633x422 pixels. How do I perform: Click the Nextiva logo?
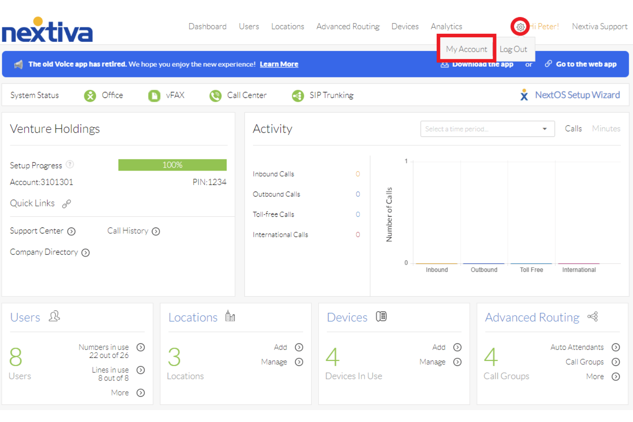(x=47, y=30)
